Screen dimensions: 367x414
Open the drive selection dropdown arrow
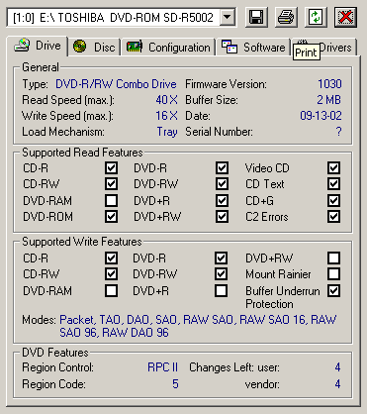pyautogui.click(x=228, y=17)
